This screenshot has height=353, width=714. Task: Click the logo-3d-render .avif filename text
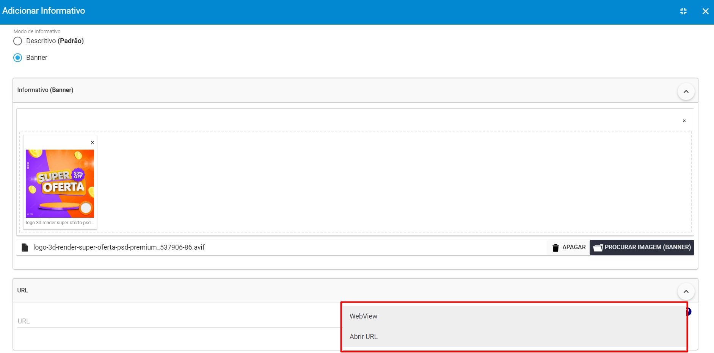pos(119,247)
